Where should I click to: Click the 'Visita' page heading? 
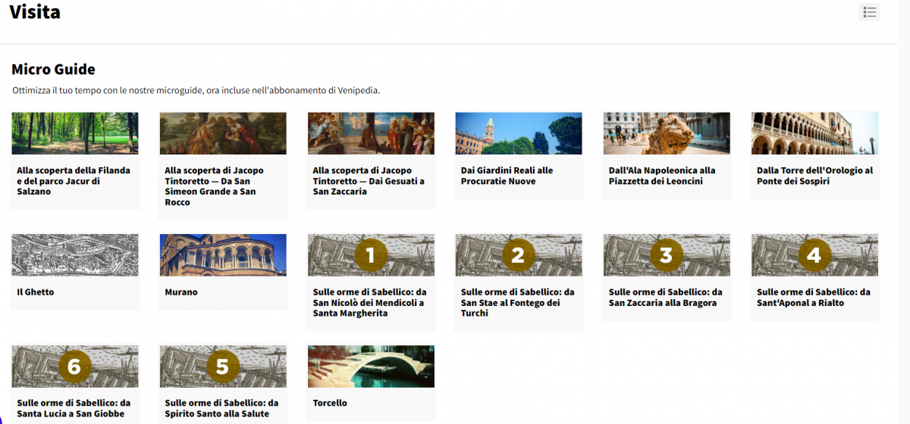[35, 12]
